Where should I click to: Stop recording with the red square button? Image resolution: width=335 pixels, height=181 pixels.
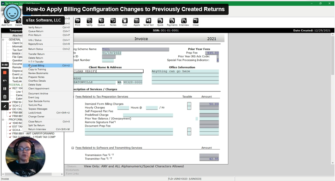[5, 72]
